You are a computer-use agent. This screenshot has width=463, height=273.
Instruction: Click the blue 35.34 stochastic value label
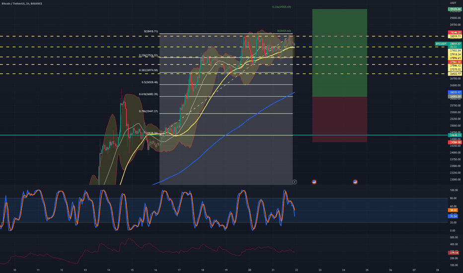point(453,216)
